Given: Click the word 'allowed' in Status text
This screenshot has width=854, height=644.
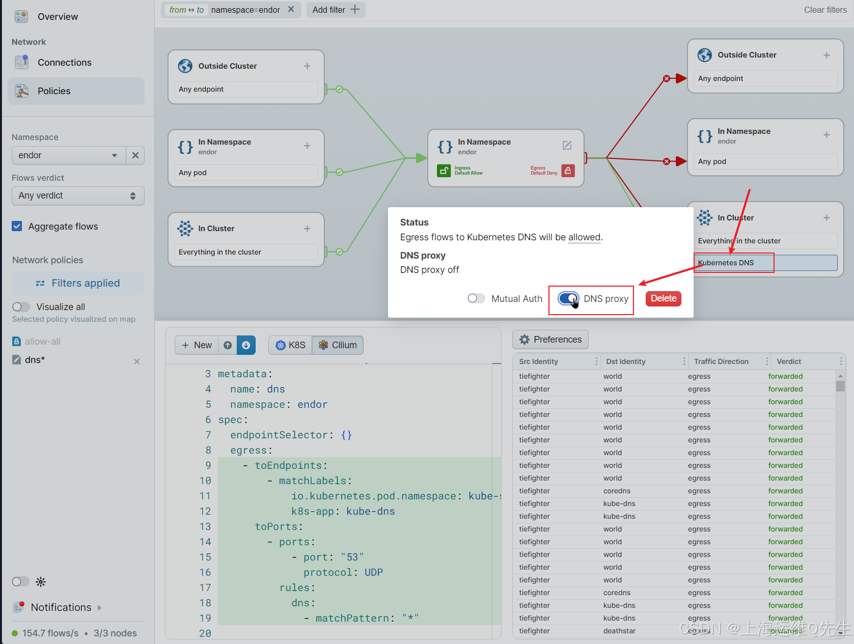Looking at the screenshot, I should (x=584, y=237).
